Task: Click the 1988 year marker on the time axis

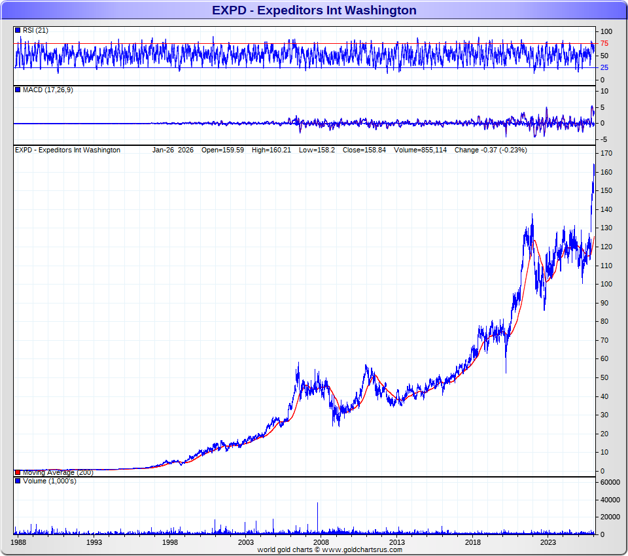Action: (19, 543)
